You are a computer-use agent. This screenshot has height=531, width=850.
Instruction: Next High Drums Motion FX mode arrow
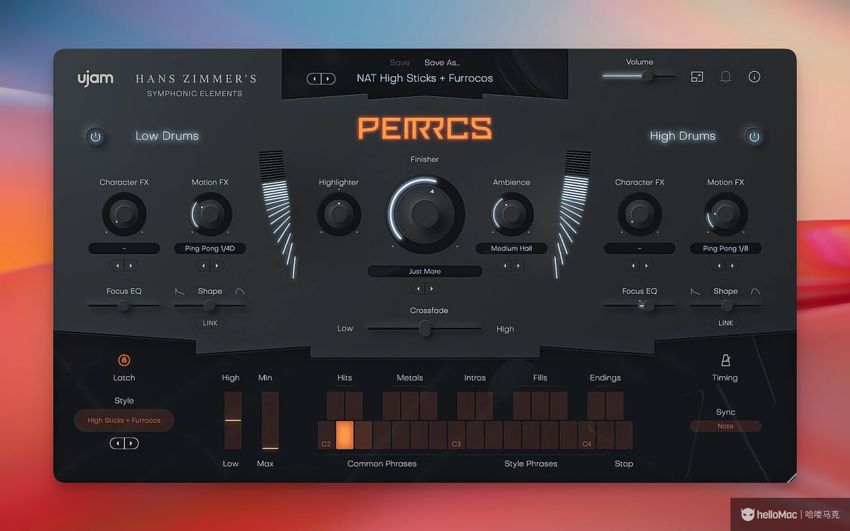(x=732, y=265)
